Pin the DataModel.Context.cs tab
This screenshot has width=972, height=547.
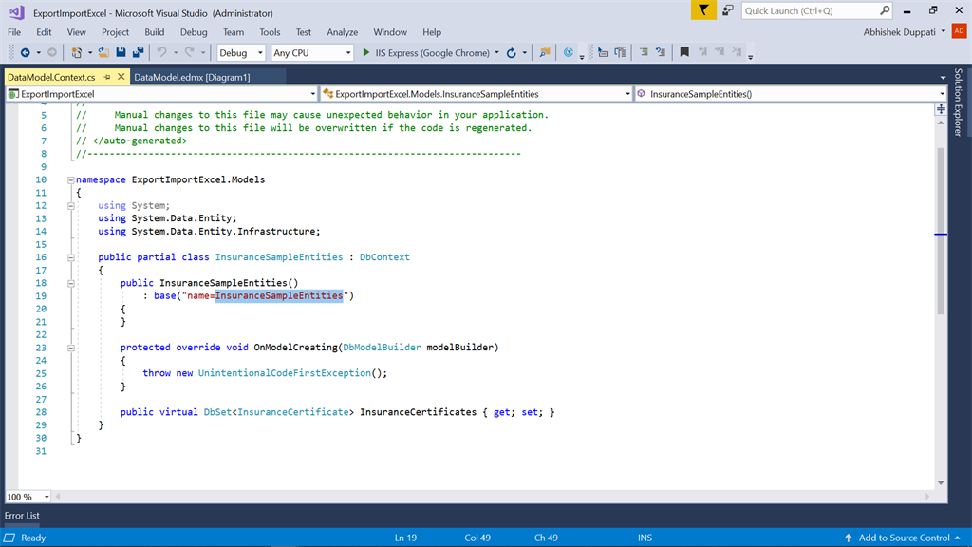[x=106, y=77]
